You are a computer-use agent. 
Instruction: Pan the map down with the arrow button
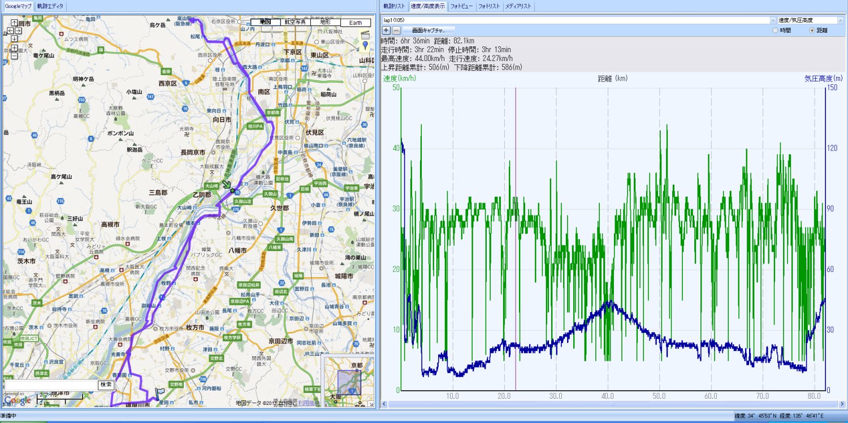[14, 38]
